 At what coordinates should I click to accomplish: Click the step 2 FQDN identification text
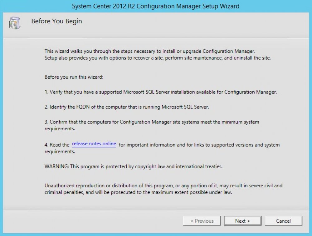click(x=127, y=107)
